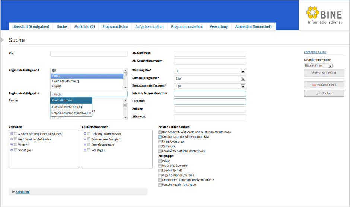Expand the Verkehr tree node
This screenshot has width=350, height=207.
pos(12,145)
